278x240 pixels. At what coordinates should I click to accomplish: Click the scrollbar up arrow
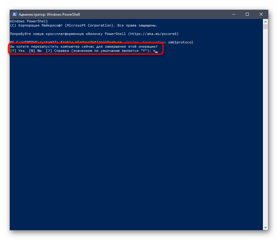(x=265, y=22)
